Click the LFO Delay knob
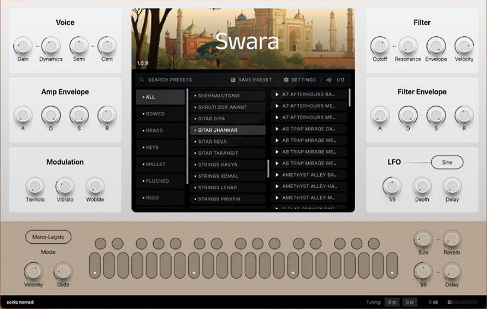Image resolution: width=487 pixels, height=309 pixels. click(x=452, y=186)
